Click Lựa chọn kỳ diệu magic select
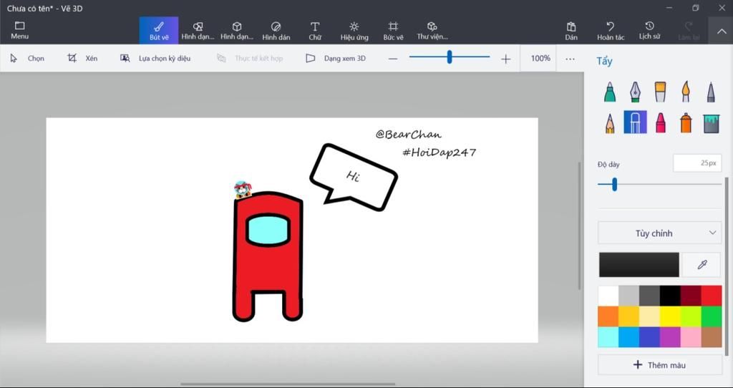 (155, 59)
